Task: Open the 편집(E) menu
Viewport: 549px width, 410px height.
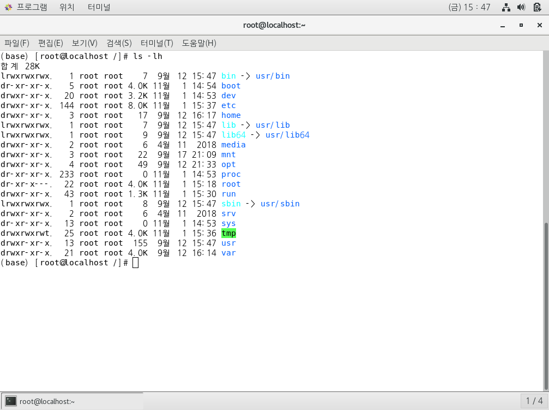Action: tap(50, 43)
